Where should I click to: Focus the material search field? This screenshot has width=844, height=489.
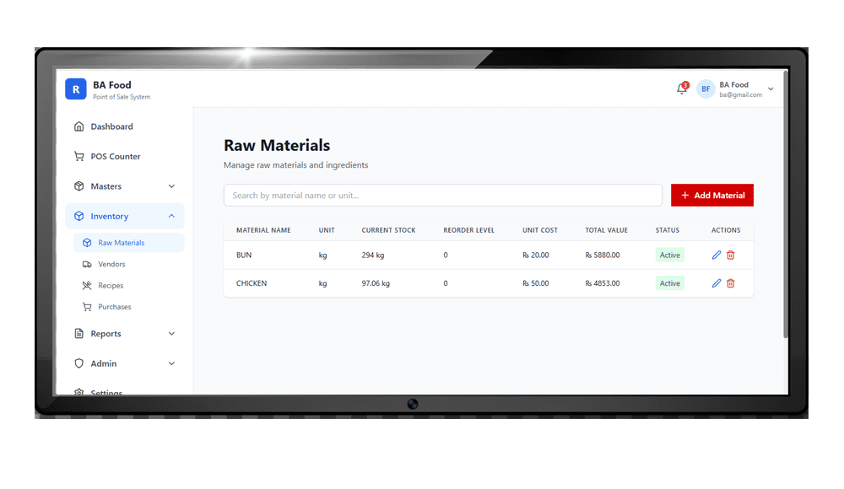(442, 195)
